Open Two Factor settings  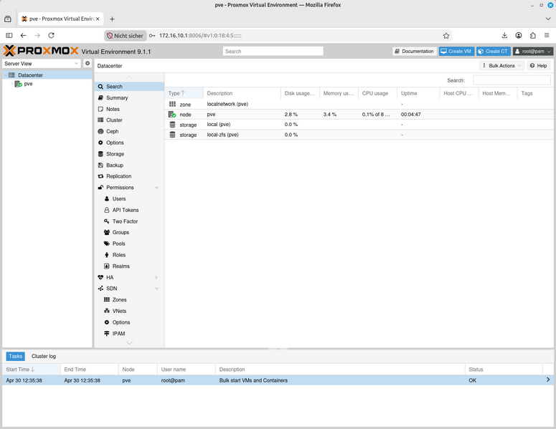tap(129, 221)
